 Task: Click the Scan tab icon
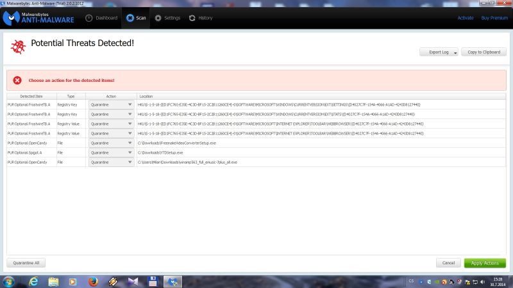[130, 18]
